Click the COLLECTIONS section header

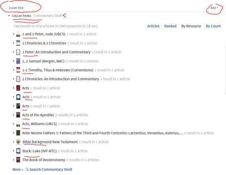click(21, 16)
